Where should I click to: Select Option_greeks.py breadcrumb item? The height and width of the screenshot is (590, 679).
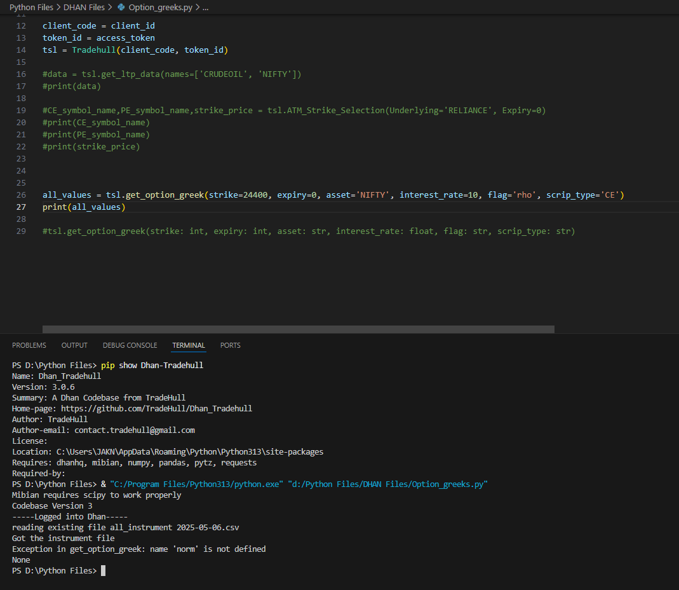(x=160, y=8)
